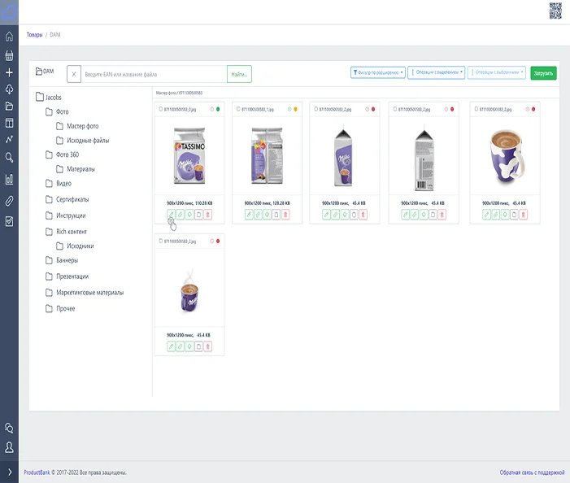Expand the sidebar with the bottom chevron
This screenshot has height=483, width=570.
[x=10, y=472]
